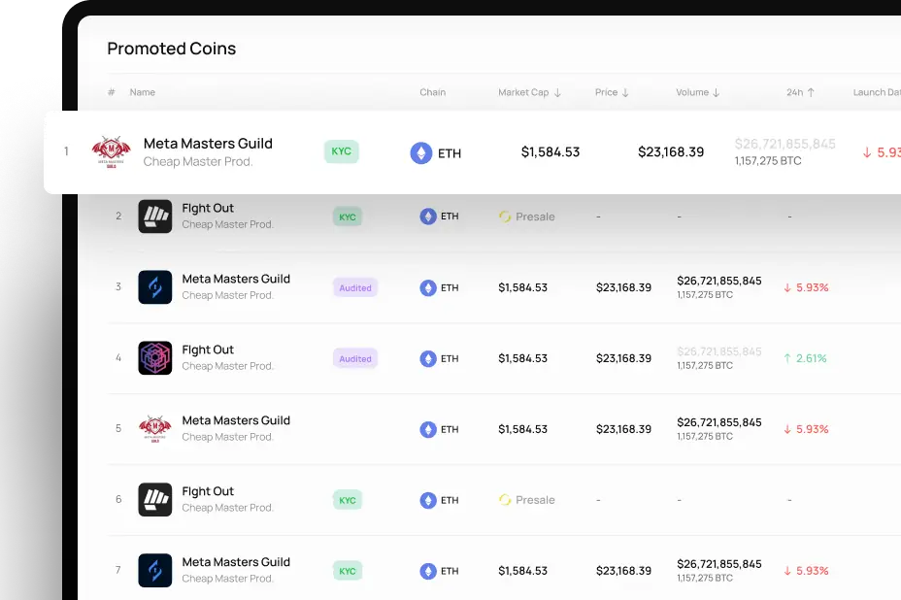Sort by 24h change column arrow
The width and height of the screenshot is (901, 600).
(x=811, y=92)
